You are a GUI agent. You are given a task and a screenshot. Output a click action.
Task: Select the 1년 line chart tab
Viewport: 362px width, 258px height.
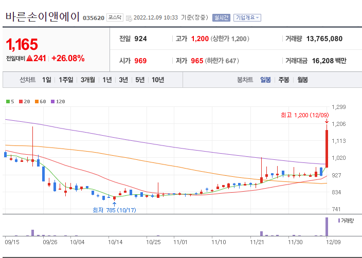tap(107, 80)
